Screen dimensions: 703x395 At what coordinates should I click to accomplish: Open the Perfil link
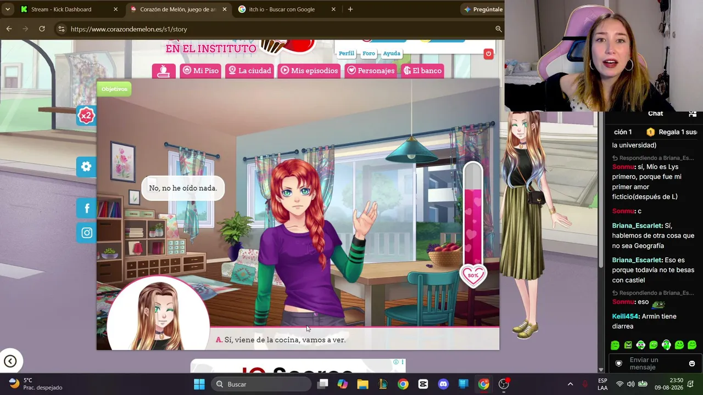(x=347, y=53)
